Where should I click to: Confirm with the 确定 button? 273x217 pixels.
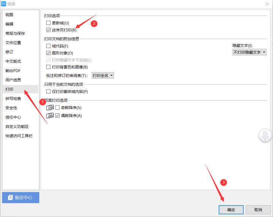pyautogui.click(x=231, y=210)
